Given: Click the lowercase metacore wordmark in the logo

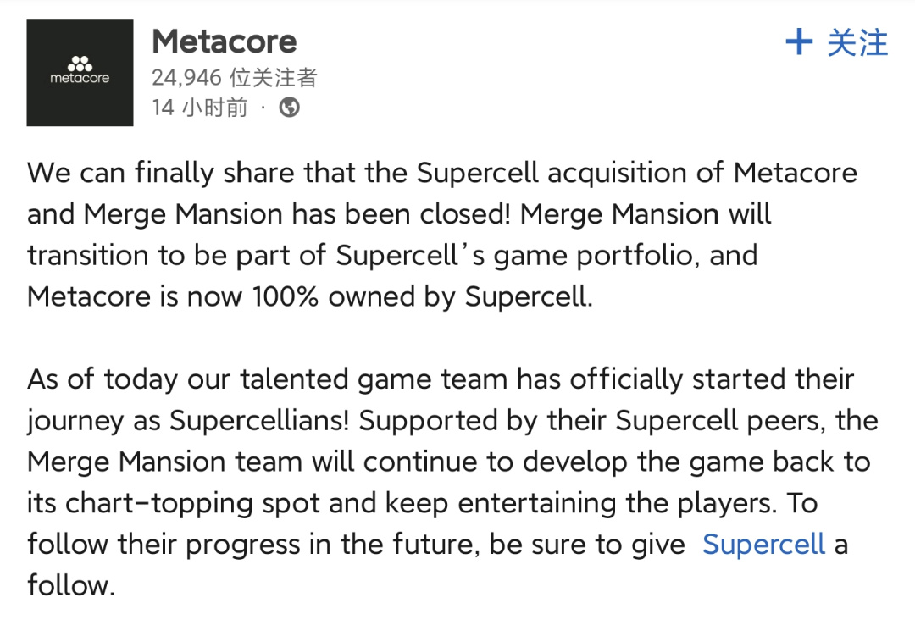Looking at the screenshot, I should pos(80,78).
